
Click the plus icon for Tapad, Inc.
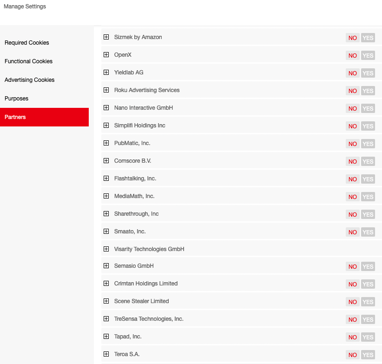click(x=106, y=337)
